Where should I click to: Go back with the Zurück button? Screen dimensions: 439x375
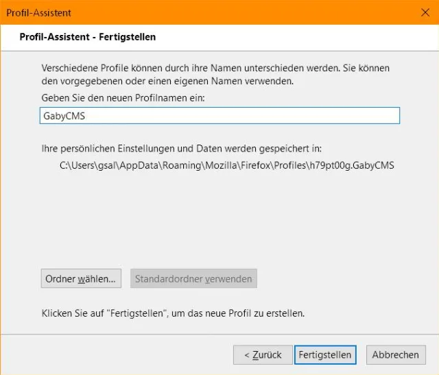(263, 354)
